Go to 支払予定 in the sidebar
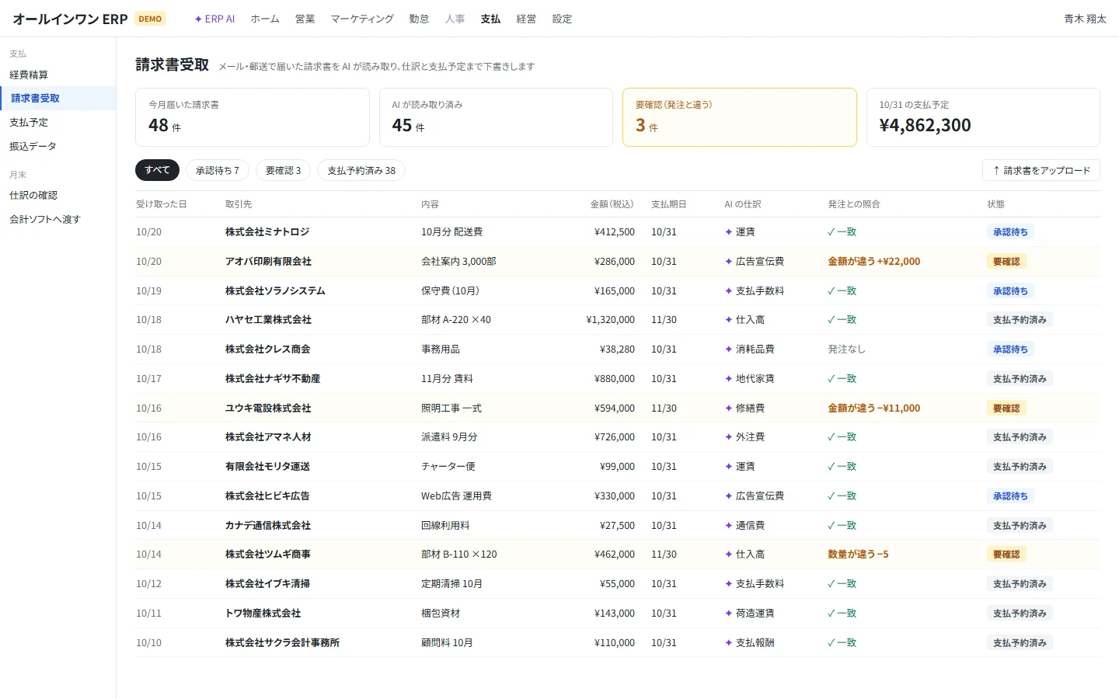1119x699 pixels. click(x=29, y=122)
